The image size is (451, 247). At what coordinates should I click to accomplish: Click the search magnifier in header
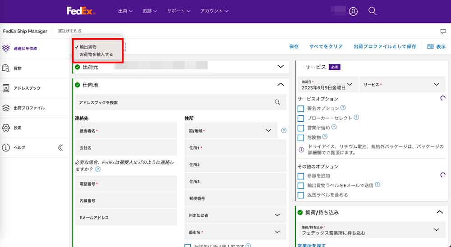(373, 11)
